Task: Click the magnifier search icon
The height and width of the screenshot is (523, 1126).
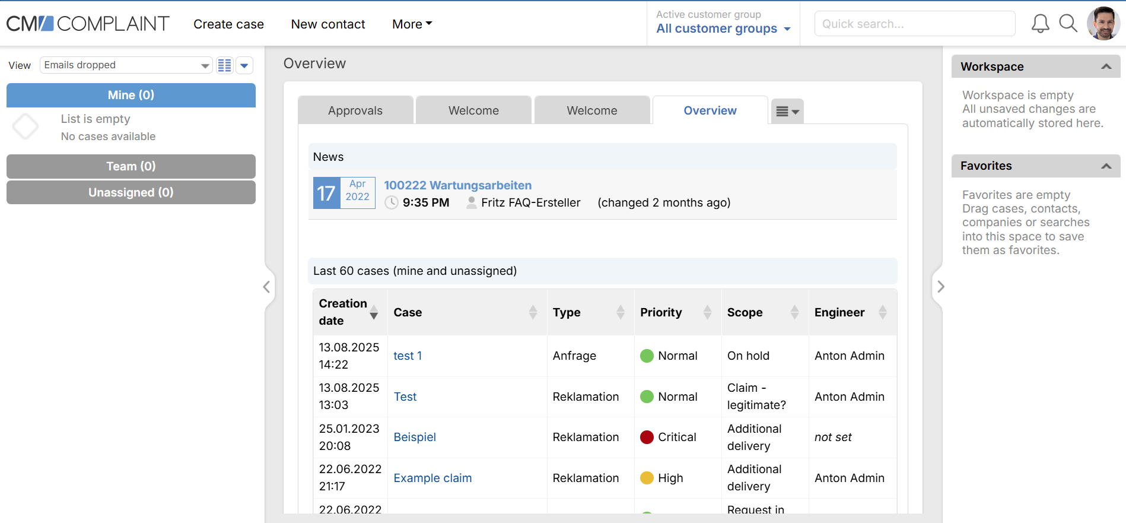Action: point(1068,24)
